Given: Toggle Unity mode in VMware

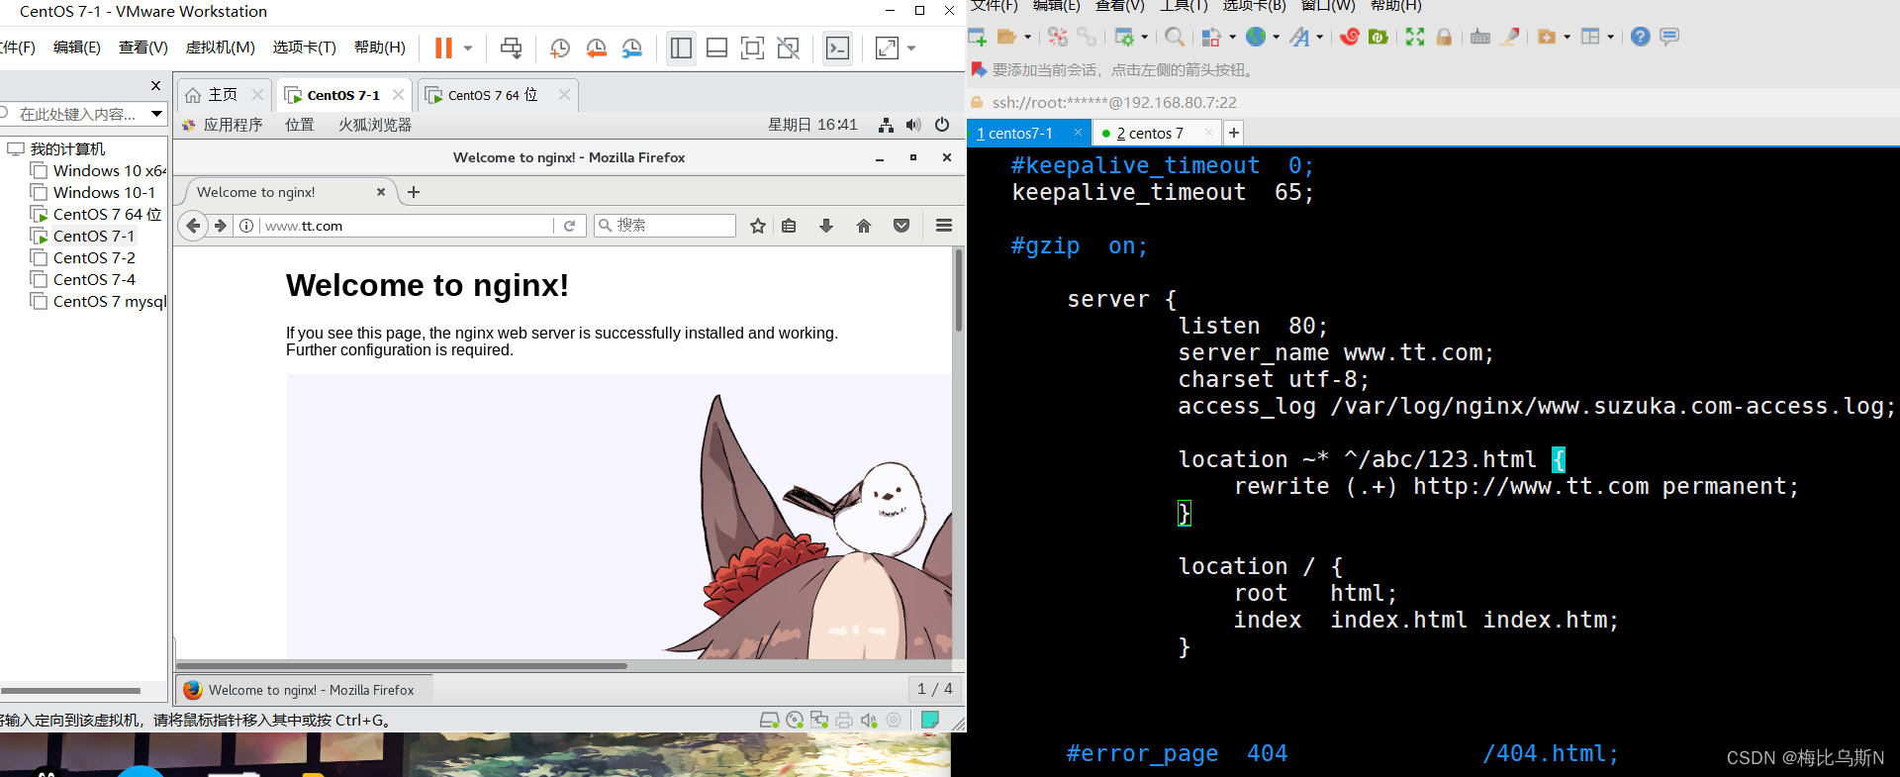Looking at the screenshot, I should coord(789,48).
